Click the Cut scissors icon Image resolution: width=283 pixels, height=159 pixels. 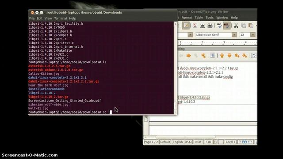tap(236, 26)
